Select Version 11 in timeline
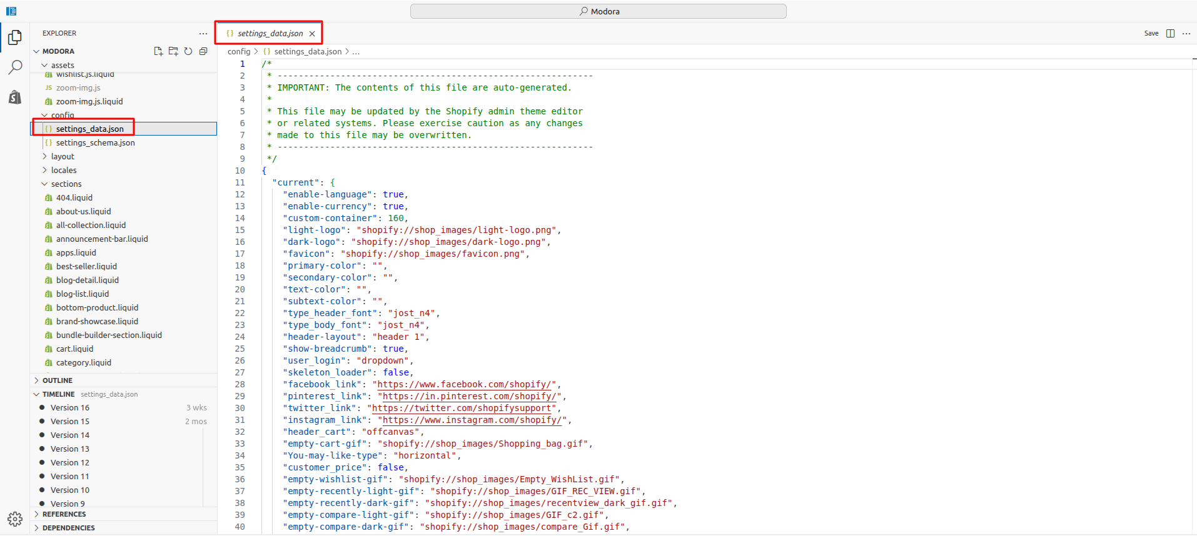 click(123, 476)
